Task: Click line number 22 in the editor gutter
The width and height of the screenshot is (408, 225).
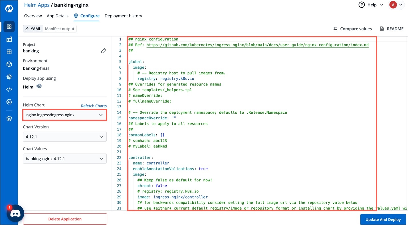Action: click(119, 157)
